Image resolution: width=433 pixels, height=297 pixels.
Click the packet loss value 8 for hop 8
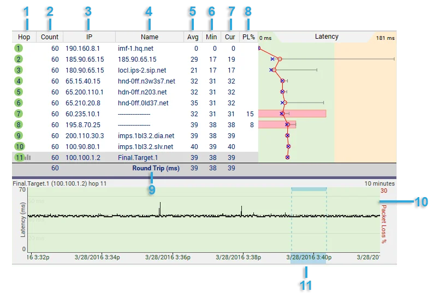click(x=252, y=125)
